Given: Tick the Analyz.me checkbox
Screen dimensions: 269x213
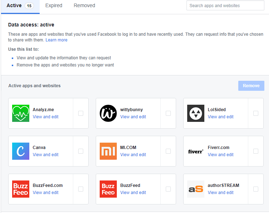Looking at the screenshot, I should [x=81, y=113].
